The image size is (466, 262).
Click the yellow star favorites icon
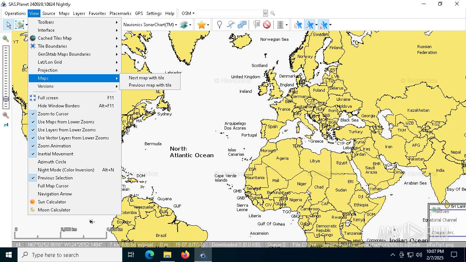pyautogui.click(x=201, y=25)
